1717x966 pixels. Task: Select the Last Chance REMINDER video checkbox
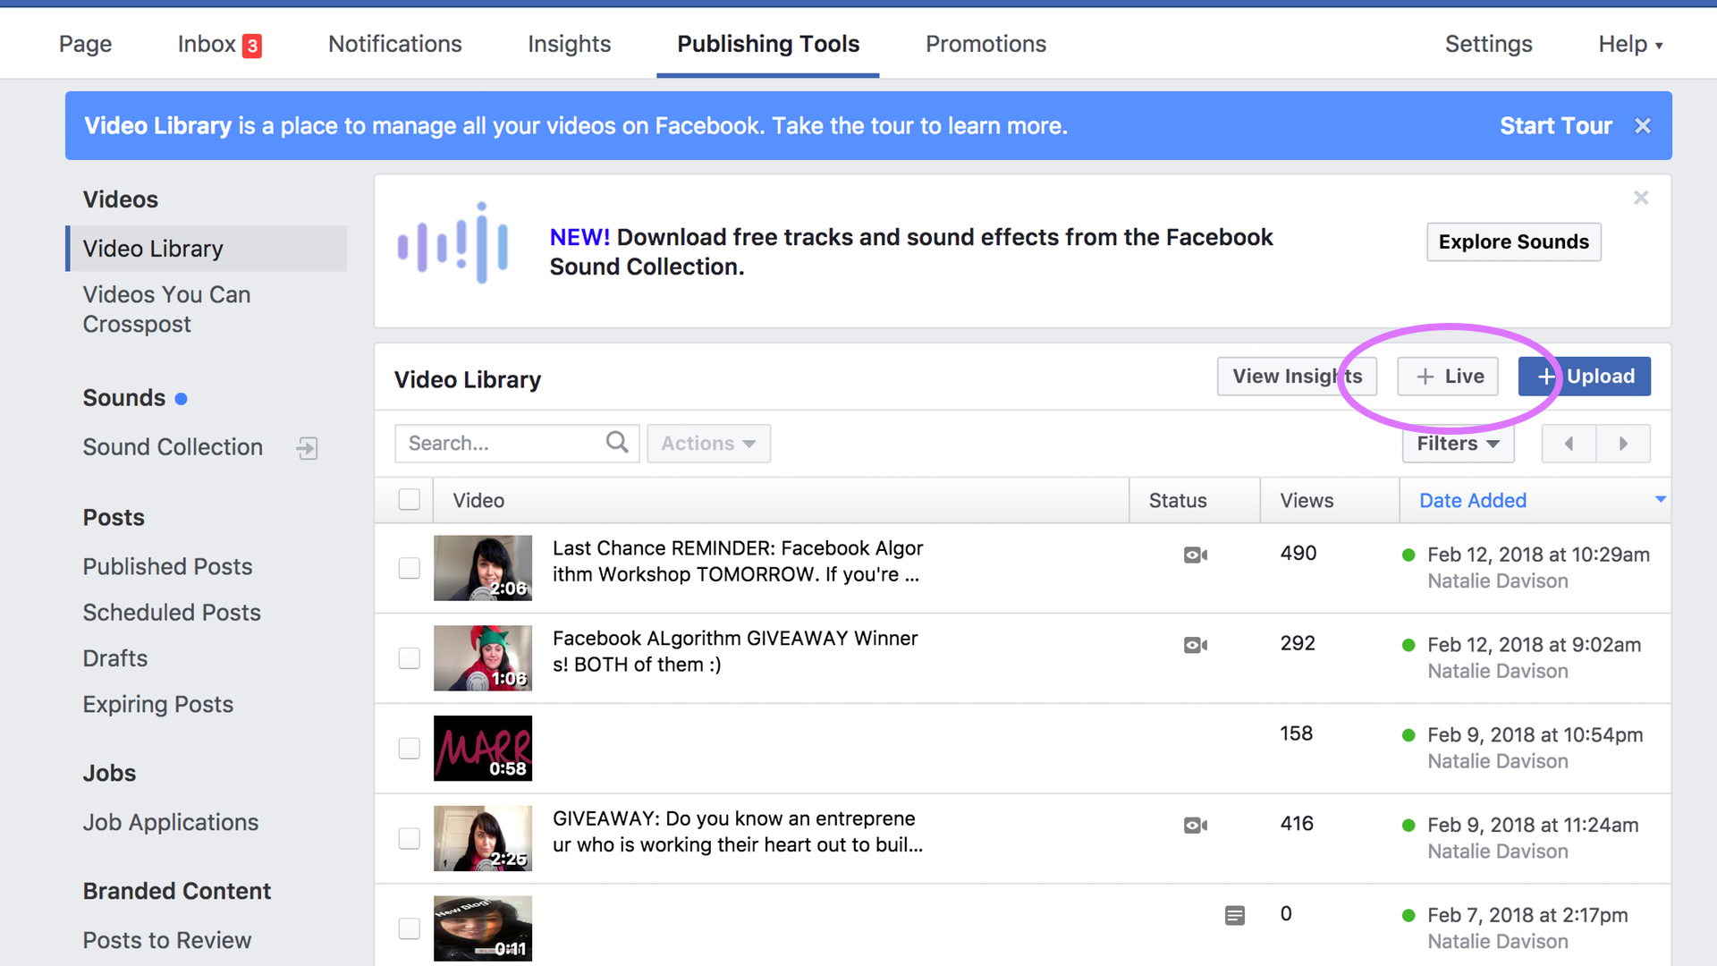click(x=409, y=568)
